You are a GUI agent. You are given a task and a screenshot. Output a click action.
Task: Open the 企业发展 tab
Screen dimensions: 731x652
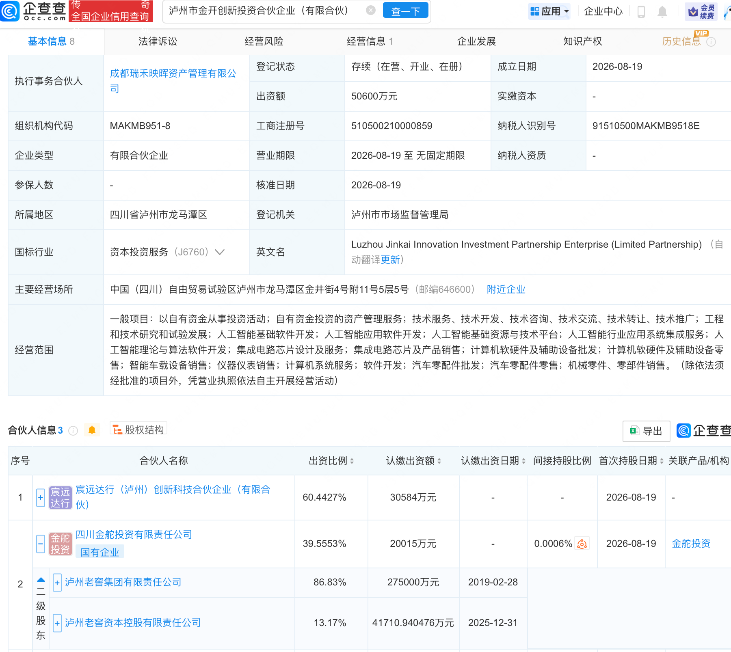(x=476, y=41)
